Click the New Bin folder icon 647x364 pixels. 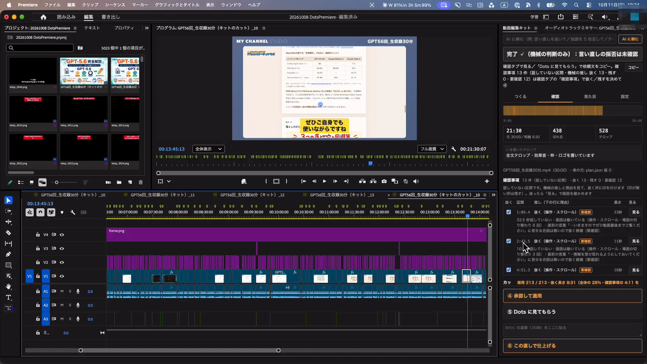[119, 182]
